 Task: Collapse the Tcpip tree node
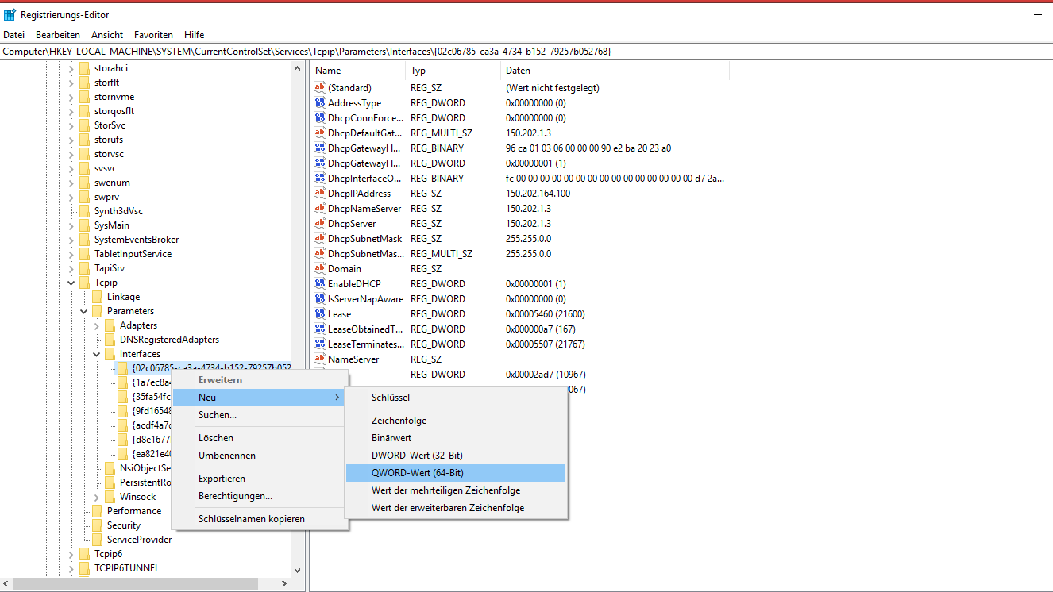(71, 283)
